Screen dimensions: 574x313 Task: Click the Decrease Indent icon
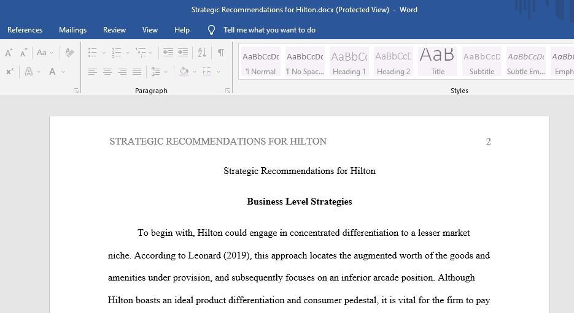point(168,53)
